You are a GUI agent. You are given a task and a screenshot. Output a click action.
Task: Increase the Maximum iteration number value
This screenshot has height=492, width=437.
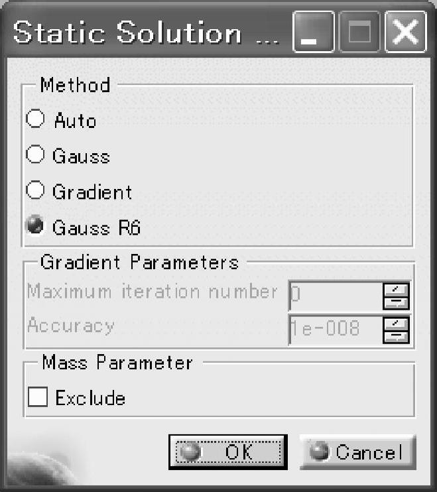click(x=397, y=288)
